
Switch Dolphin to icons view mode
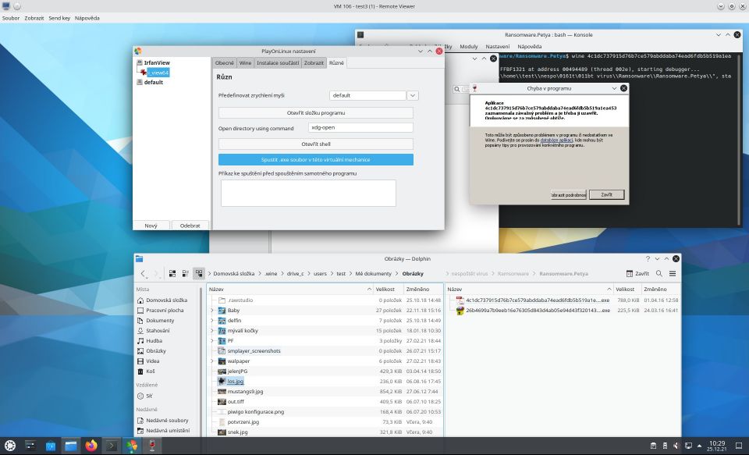coord(172,273)
